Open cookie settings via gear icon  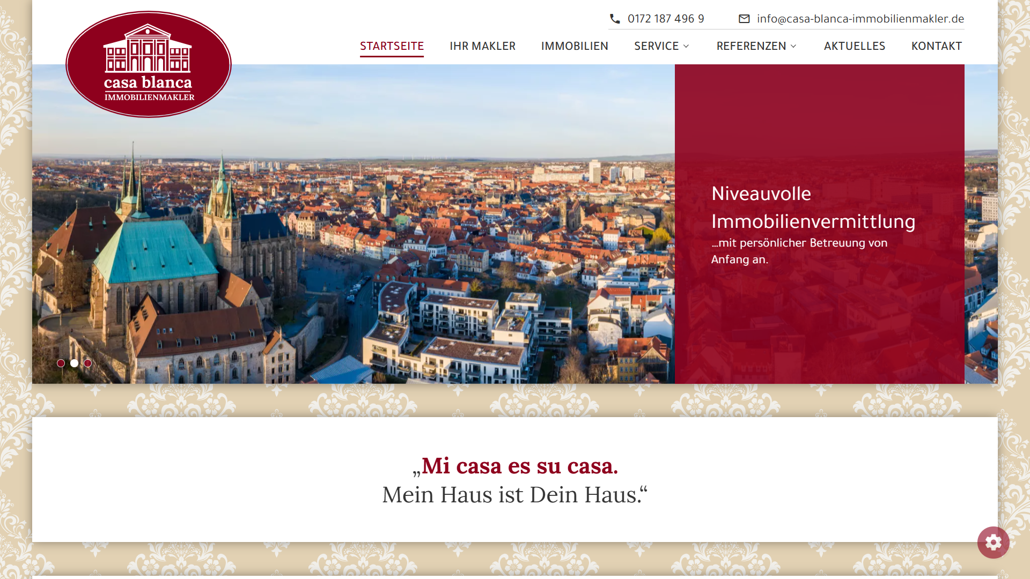pos(993,543)
